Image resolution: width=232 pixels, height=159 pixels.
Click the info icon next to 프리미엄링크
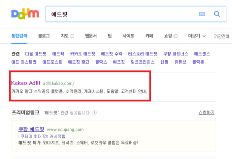tap(94, 113)
